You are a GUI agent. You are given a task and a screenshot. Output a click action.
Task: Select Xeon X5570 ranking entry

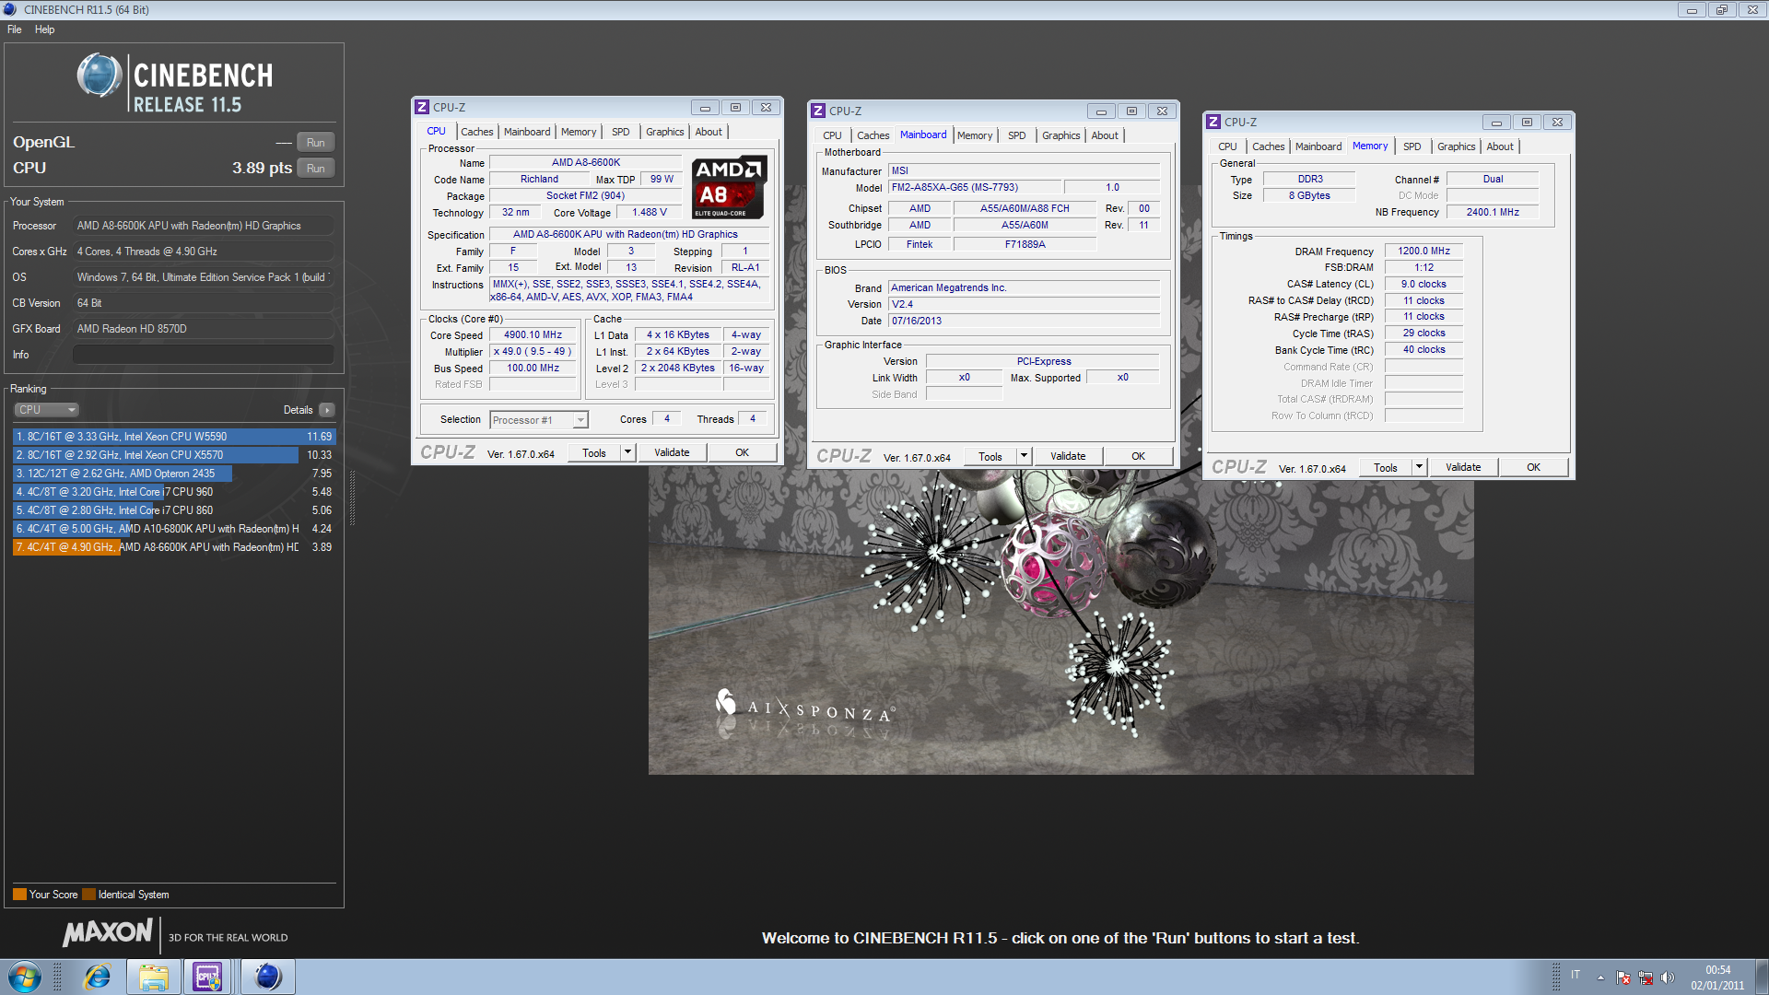coord(173,455)
